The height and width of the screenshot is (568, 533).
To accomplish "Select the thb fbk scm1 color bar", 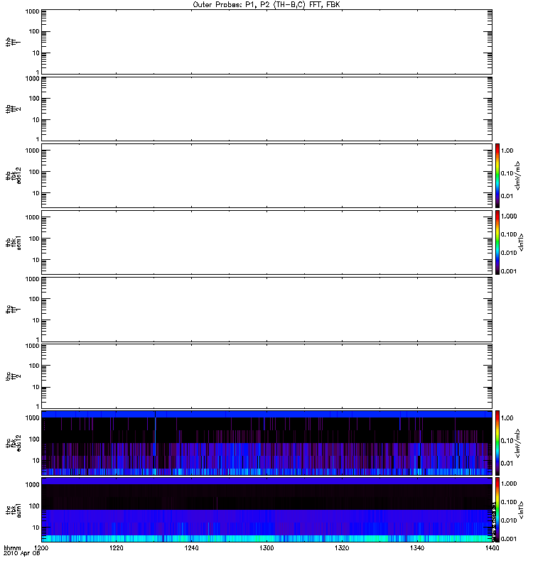I will 497,242.
